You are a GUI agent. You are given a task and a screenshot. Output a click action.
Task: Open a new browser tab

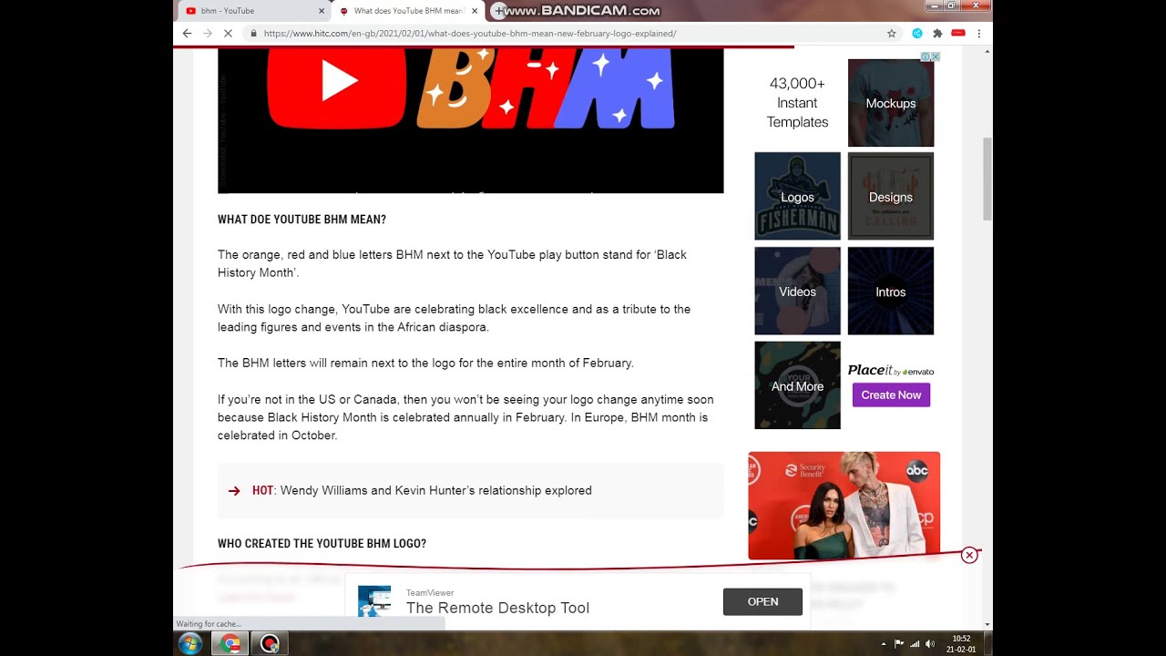(x=498, y=11)
